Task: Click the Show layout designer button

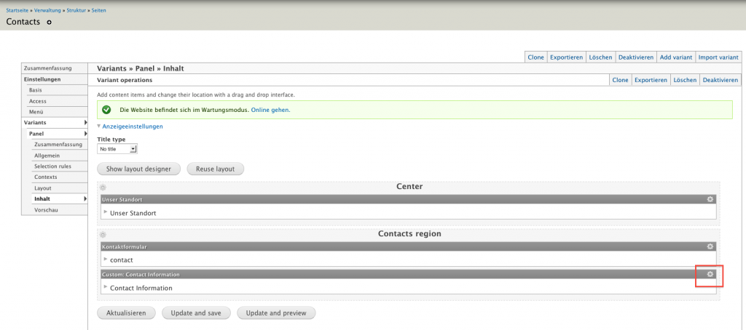Action: (x=138, y=169)
